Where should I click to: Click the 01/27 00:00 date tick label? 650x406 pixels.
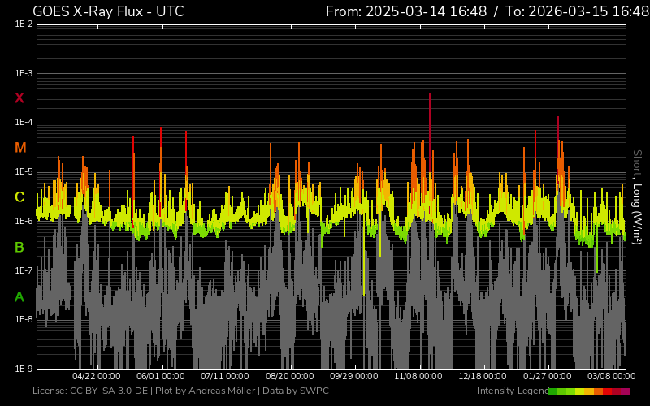coord(547,377)
